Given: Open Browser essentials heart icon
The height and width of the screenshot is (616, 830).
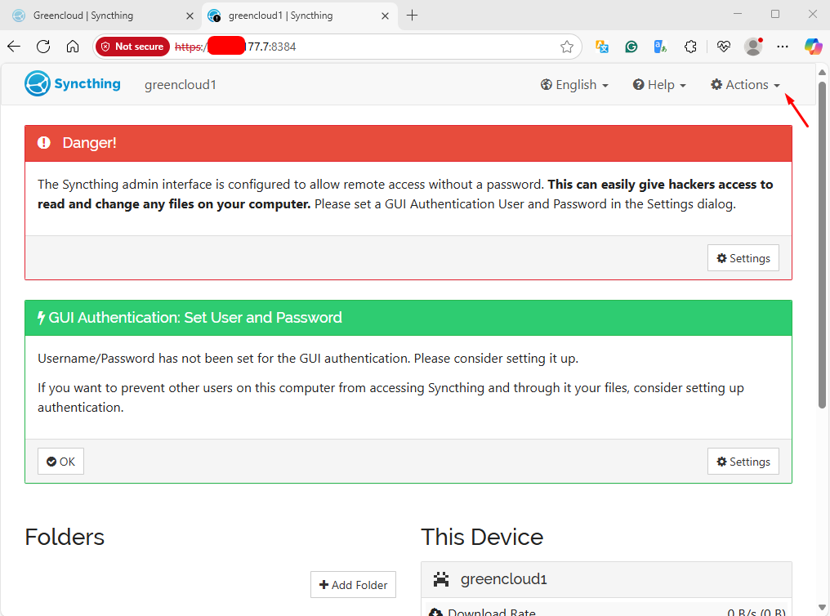Looking at the screenshot, I should click(x=724, y=47).
